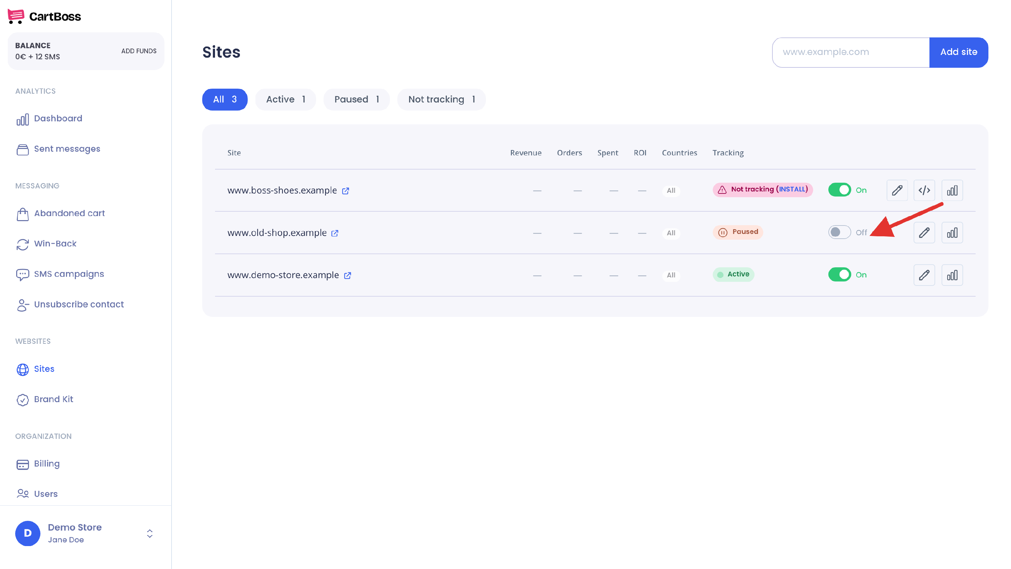The height and width of the screenshot is (569, 1011).
Task: Click the www.old-shop.example site name
Action: 277,233
